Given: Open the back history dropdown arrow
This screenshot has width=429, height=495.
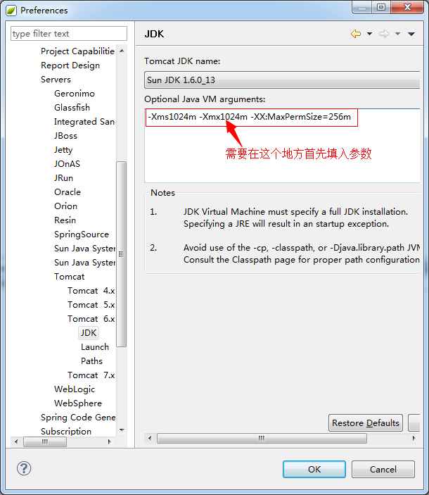Looking at the screenshot, I should pos(369,34).
